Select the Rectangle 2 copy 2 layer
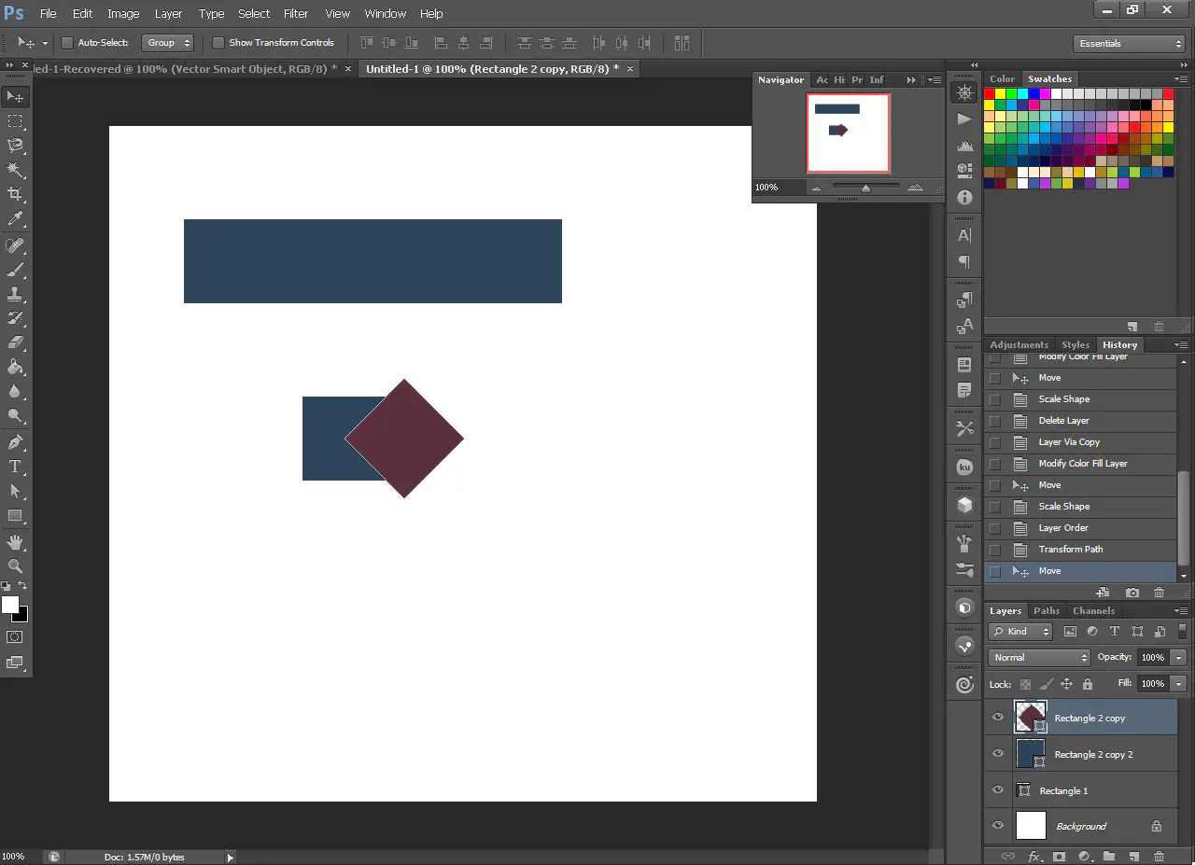The image size is (1195, 865). point(1093,754)
